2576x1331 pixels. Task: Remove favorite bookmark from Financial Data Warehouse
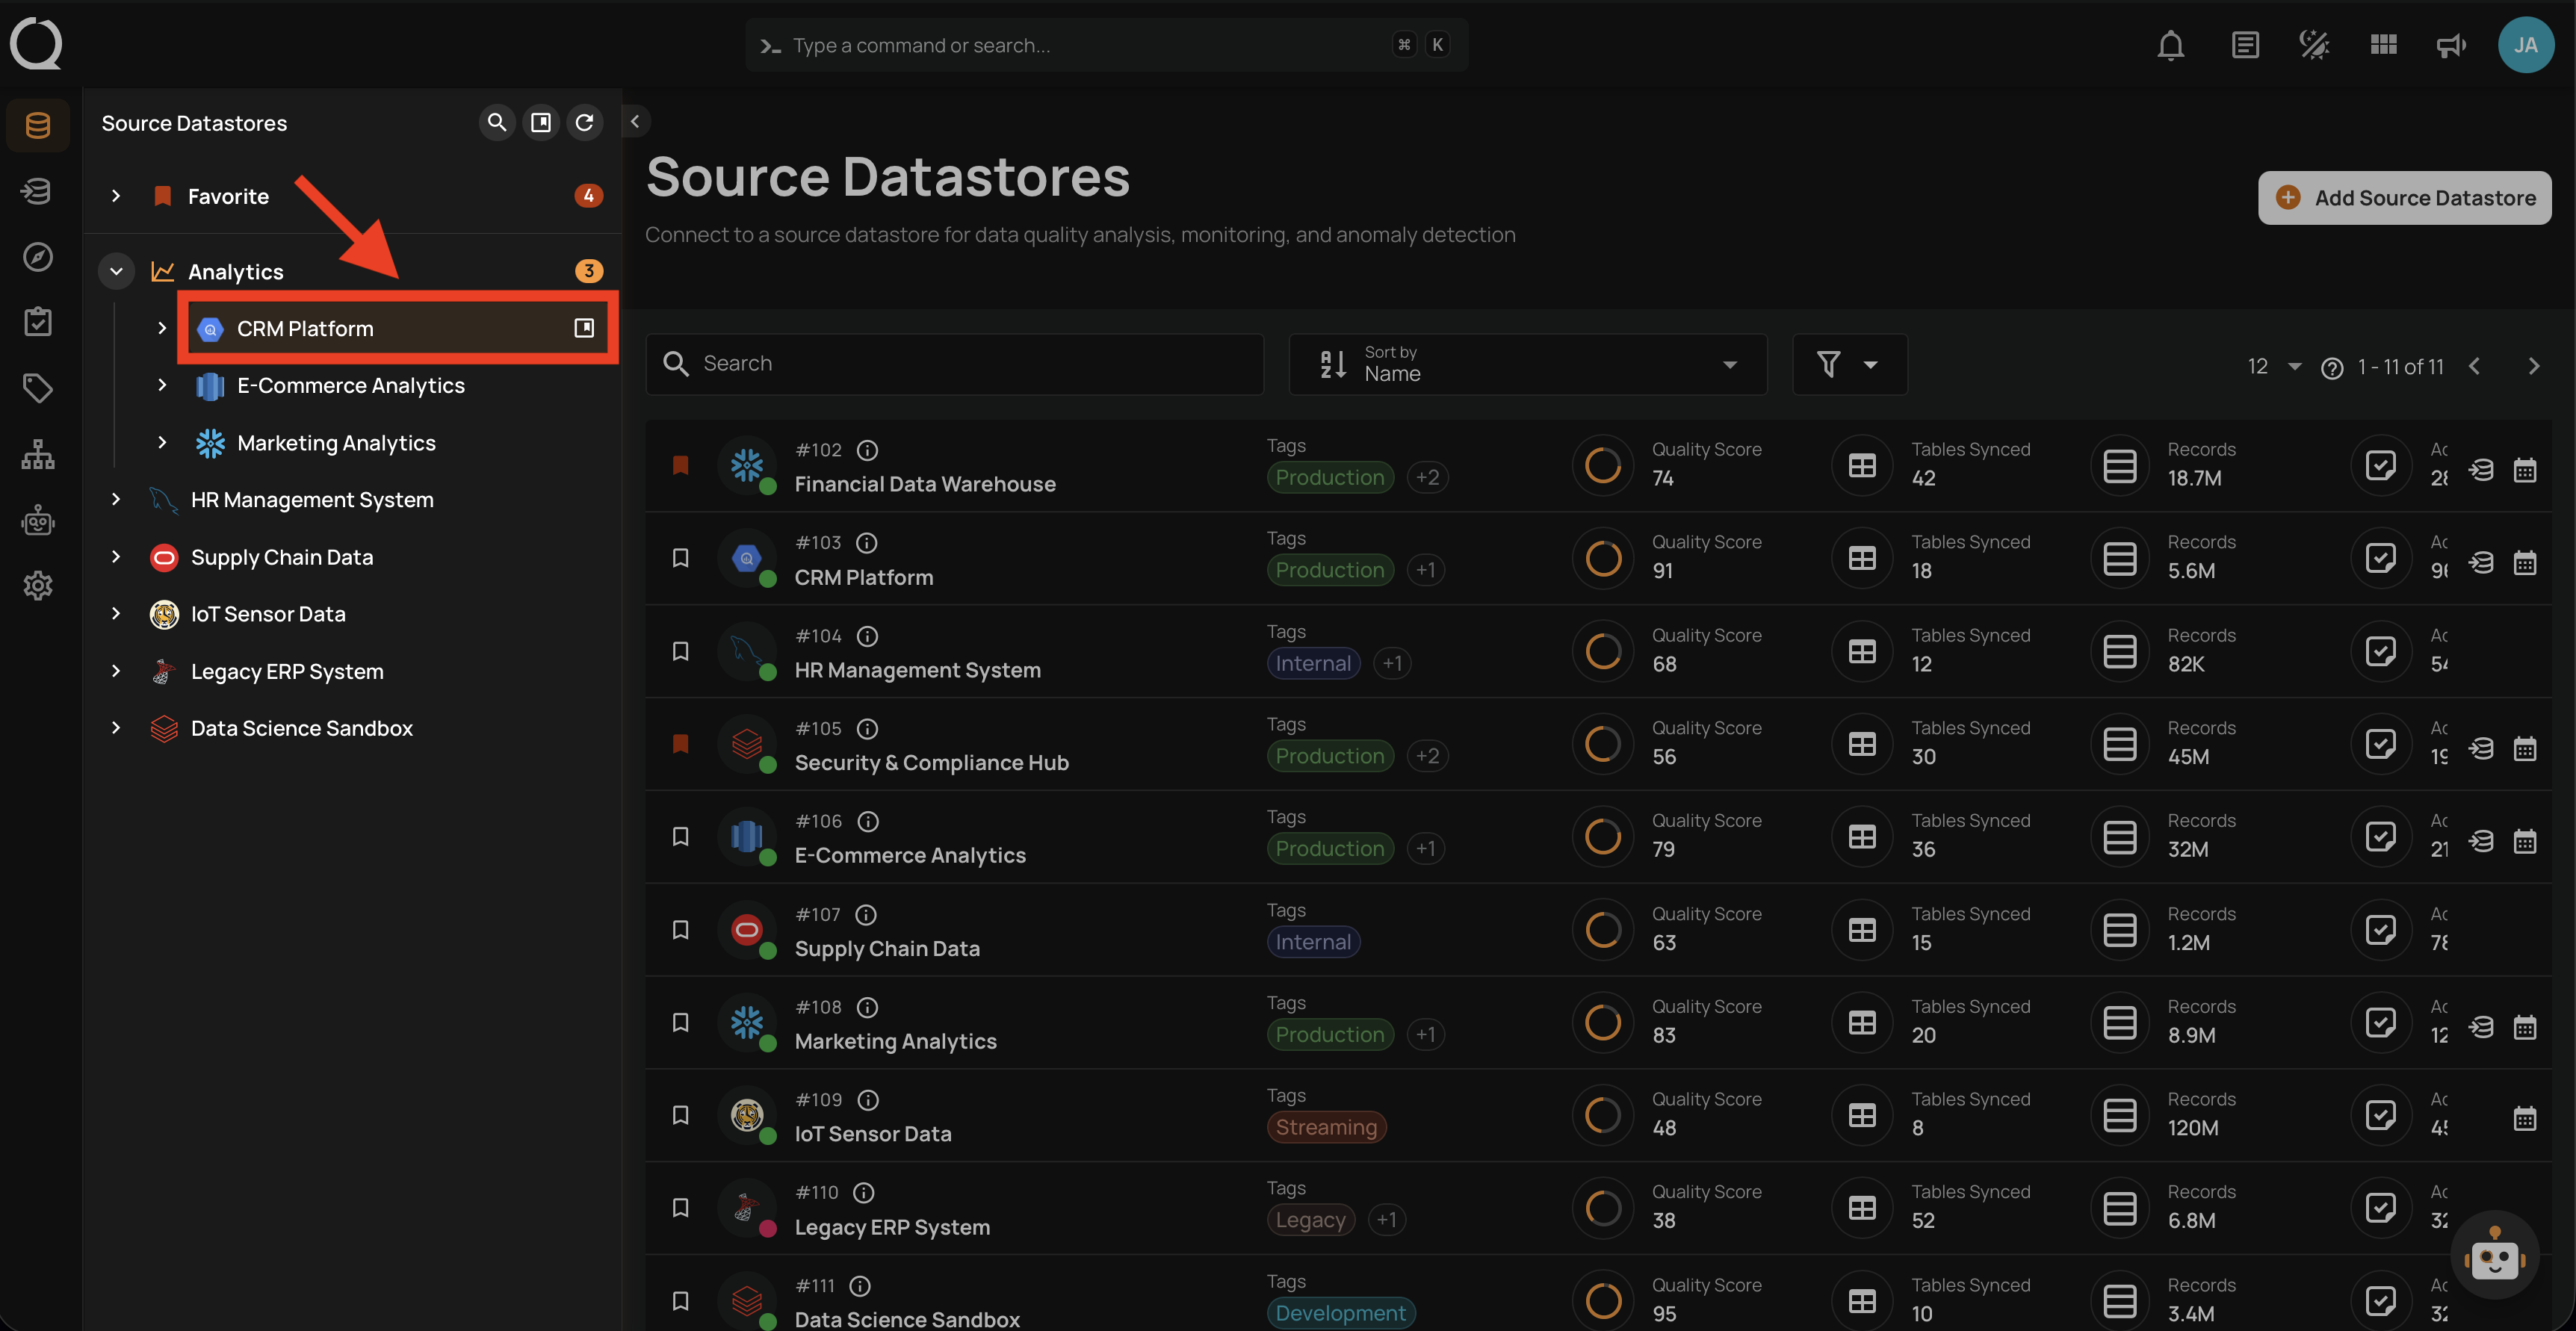tap(681, 465)
